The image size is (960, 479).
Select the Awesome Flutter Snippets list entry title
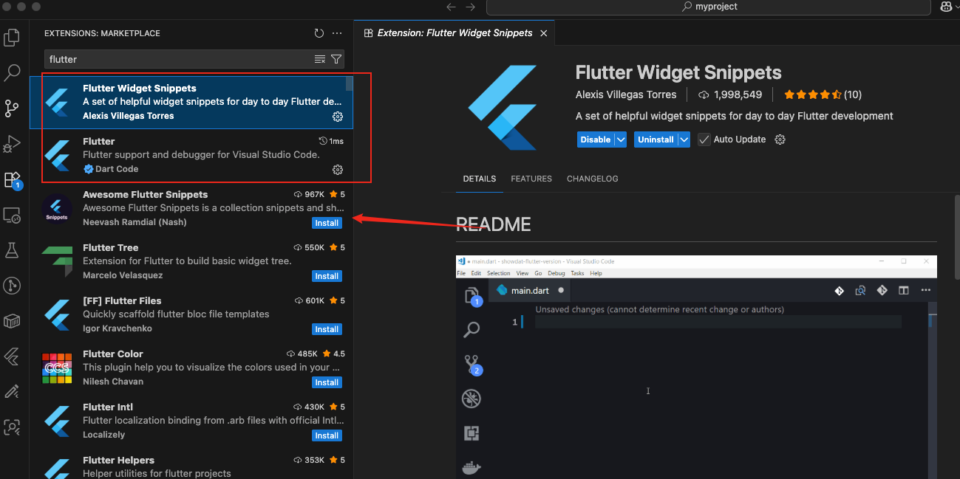point(146,195)
